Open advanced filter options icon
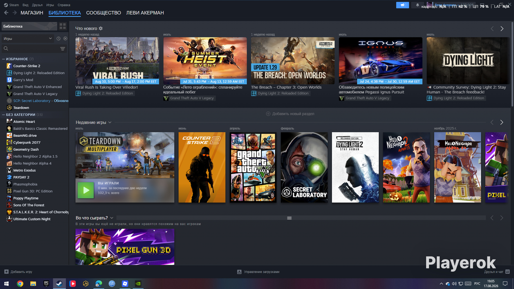This screenshot has height=289, width=514. click(x=62, y=49)
